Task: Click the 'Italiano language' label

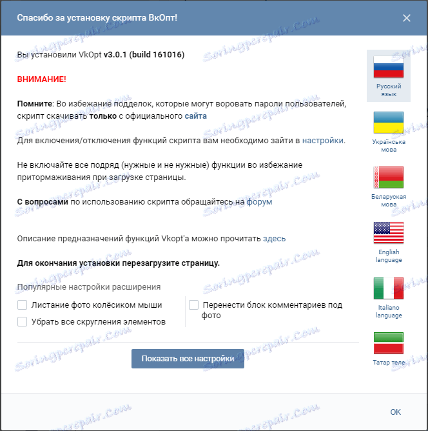Action: pos(389,311)
